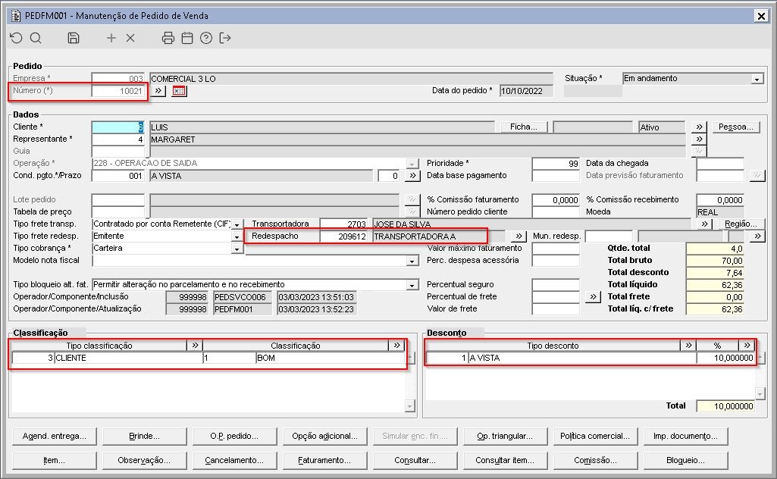This screenshot has width=777, height=479.
Task: Click the Prioridade input field
Action: pyautogui.click(x=556, y=164)
